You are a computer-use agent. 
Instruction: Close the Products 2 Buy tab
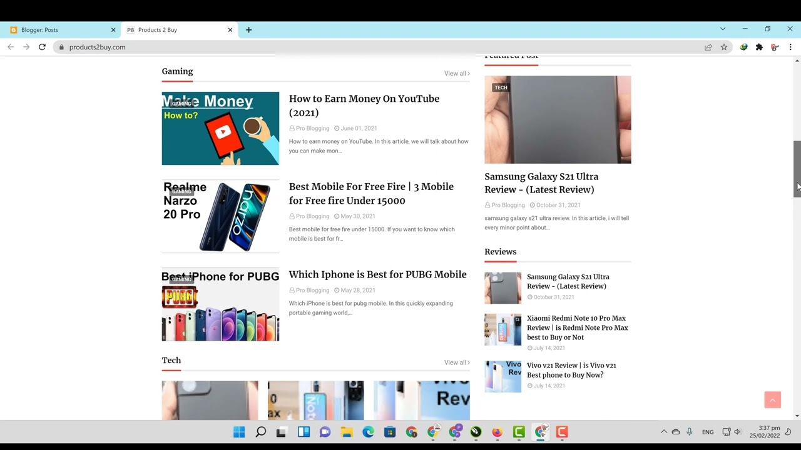230,29
